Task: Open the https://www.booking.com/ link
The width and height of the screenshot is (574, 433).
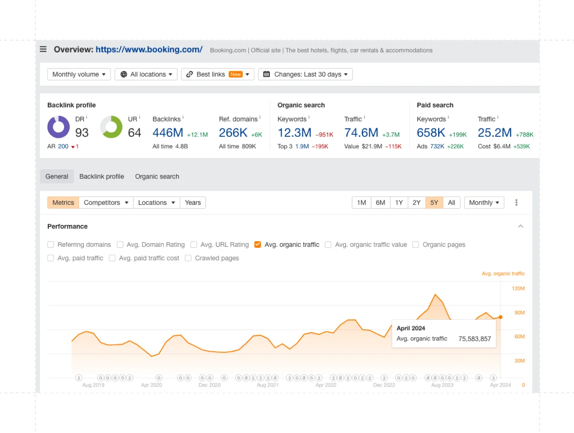Action: click(x=149, y=49)
